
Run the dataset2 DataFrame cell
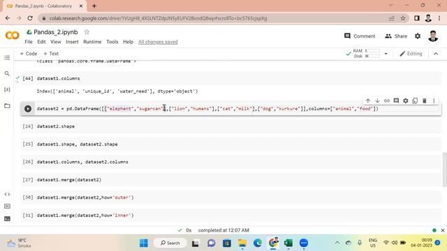point(28,109)
